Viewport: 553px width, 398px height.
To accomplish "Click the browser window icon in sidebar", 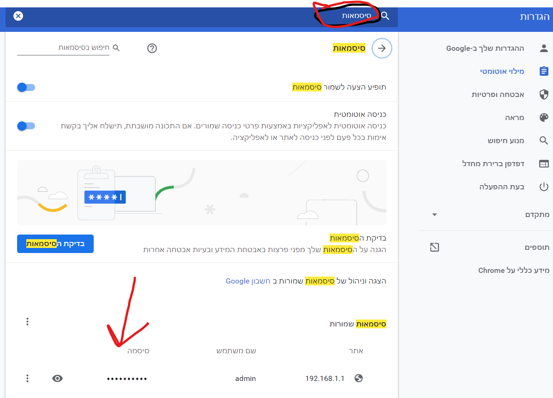I will pyautogui.click(x=544, y=164).
